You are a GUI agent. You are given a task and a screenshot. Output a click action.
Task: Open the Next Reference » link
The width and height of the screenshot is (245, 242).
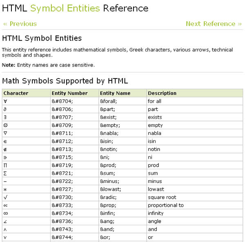click(x=214, y=24)
